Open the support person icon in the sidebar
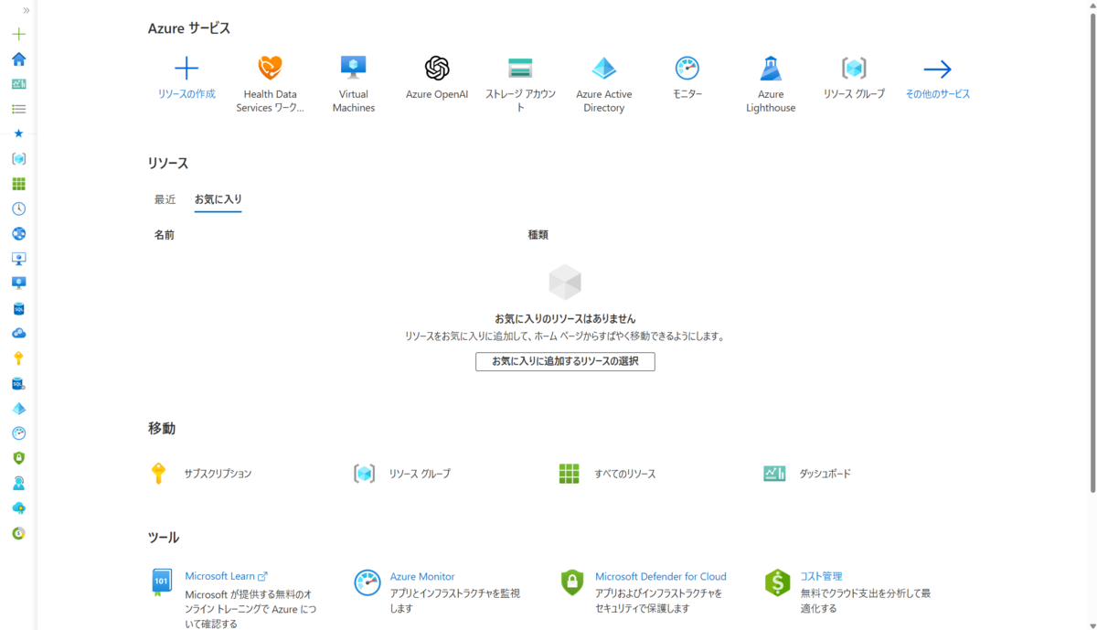 (18, 483)
